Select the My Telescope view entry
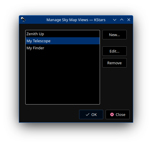The width and height of the screenshot is (152, 145). pos(63,41)
